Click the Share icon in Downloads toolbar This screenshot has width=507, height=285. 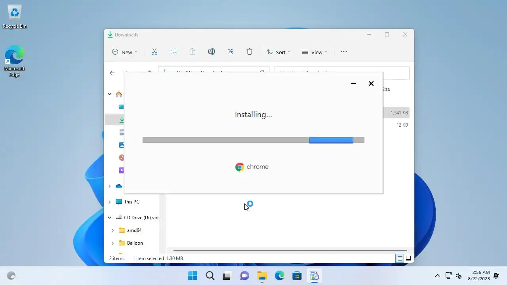click(x=231, y=52)
